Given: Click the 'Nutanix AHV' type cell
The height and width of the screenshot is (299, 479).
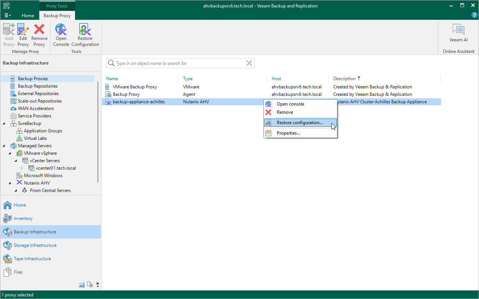Looking at the screenshot, I should coord(196,102).
